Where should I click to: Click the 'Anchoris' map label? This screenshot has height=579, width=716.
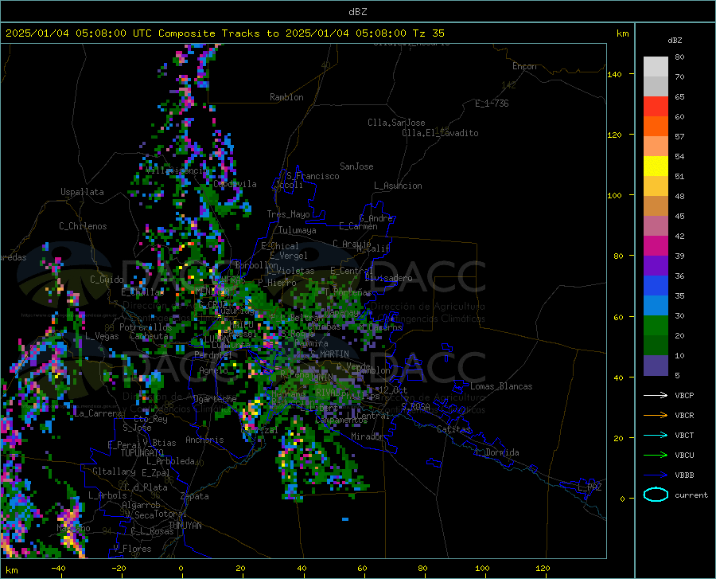click(204, 440)
